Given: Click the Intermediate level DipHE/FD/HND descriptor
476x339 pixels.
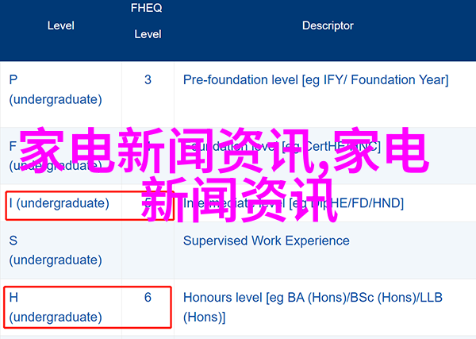Looking at the screenshot, I should [x=294, y=203].
